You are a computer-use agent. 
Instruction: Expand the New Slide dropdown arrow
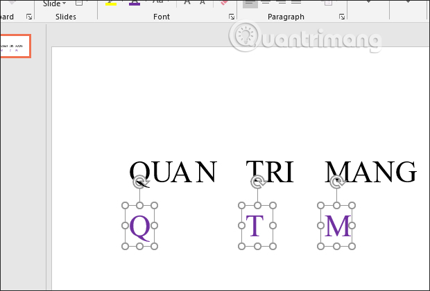[x=64, y=3]
